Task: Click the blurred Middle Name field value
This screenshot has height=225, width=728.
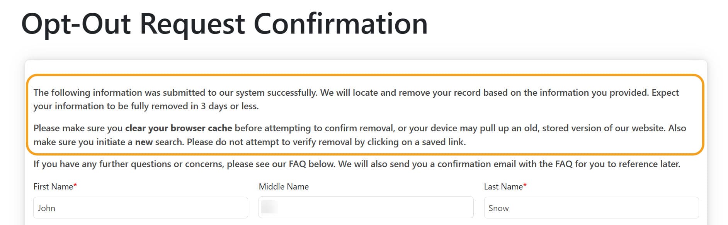Action: [x=270, y=207]
